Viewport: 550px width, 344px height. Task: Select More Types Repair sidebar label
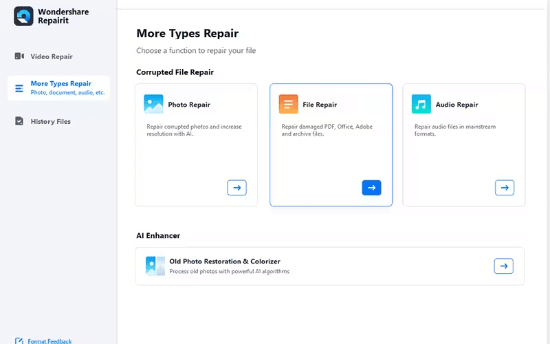click(60, 84)
